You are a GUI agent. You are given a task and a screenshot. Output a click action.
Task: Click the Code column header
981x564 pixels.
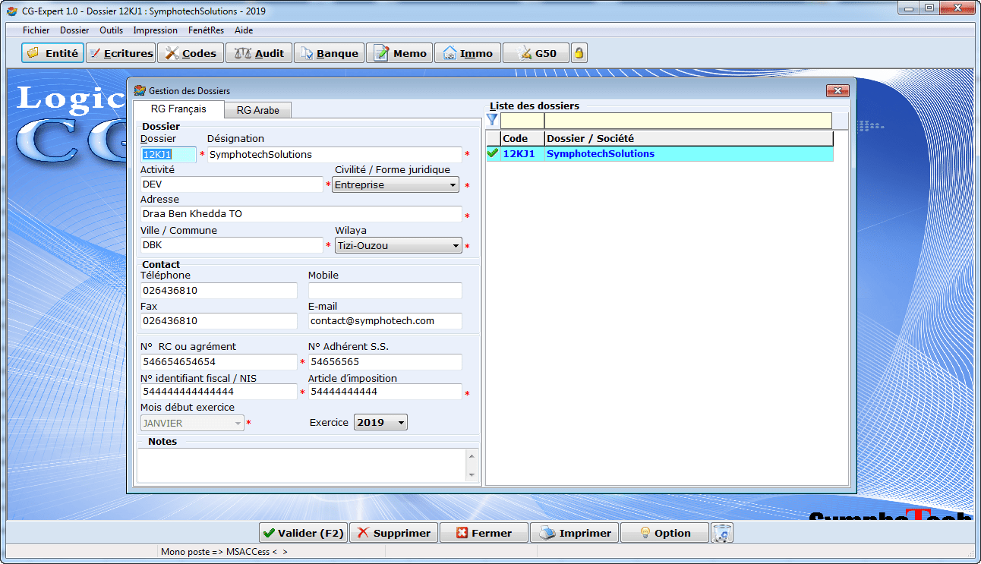[x=522, y=139]
